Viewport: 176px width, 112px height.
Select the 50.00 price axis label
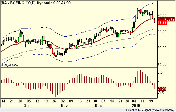coord(162,48)
